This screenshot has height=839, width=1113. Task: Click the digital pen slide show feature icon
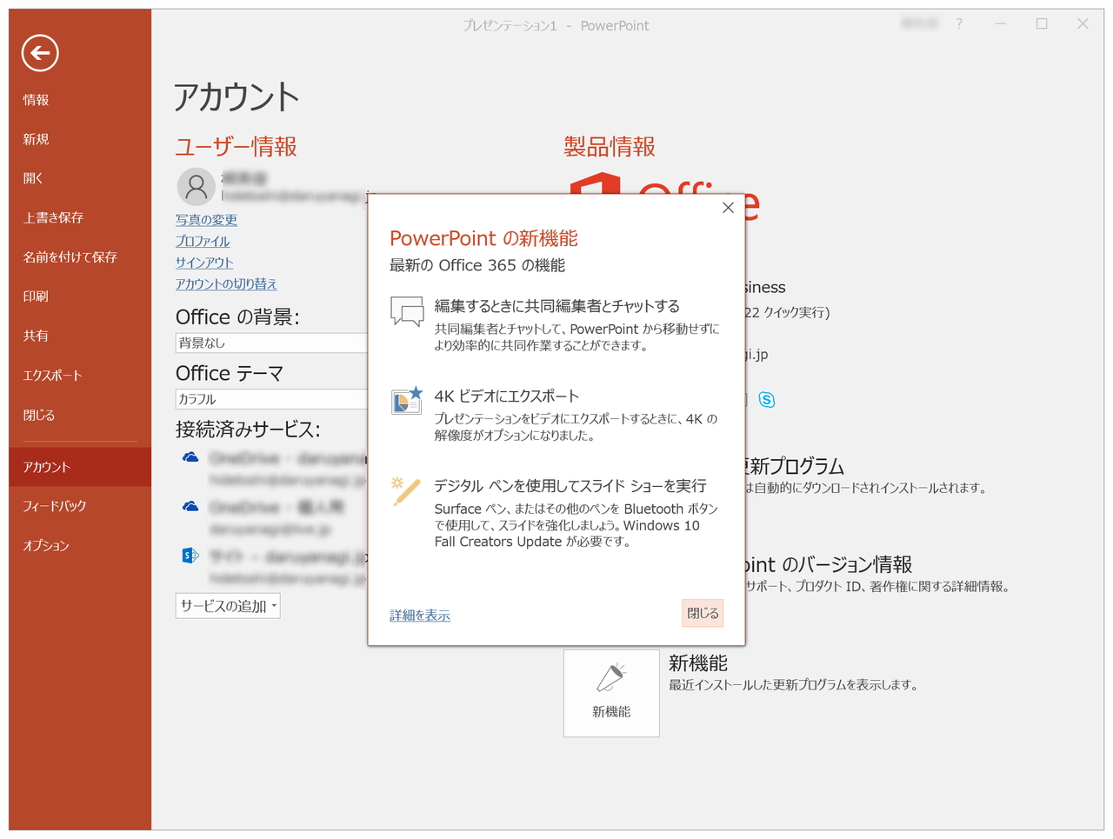[405, 492]
